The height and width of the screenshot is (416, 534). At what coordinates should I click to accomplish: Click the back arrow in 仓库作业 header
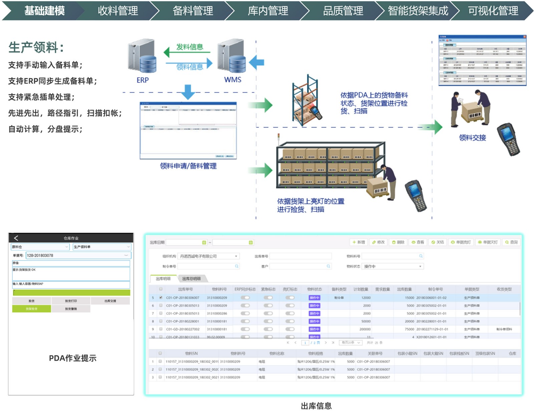tap(16, 238)
